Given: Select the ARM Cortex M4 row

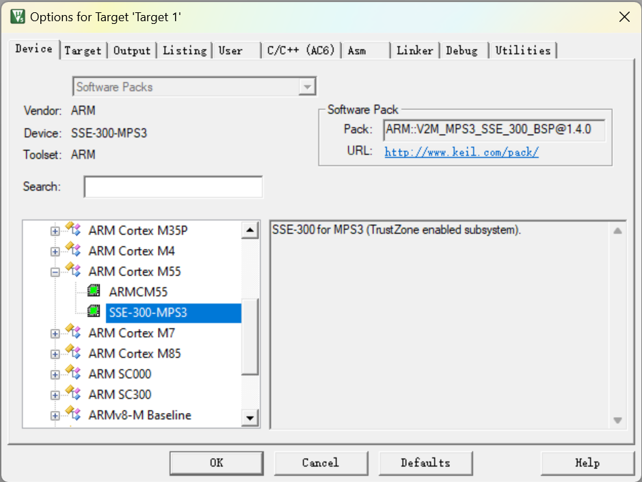Looking at the screenshot, I should point(131,251).
